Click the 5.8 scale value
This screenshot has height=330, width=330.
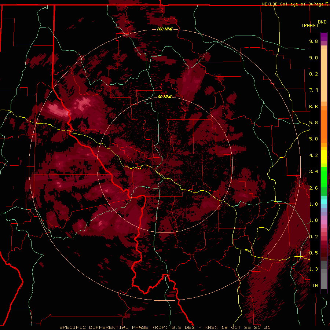click(313, 123)
